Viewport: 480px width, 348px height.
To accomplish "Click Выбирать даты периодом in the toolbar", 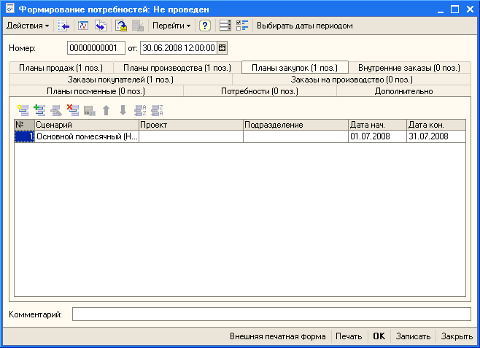I will click(304, 26).
